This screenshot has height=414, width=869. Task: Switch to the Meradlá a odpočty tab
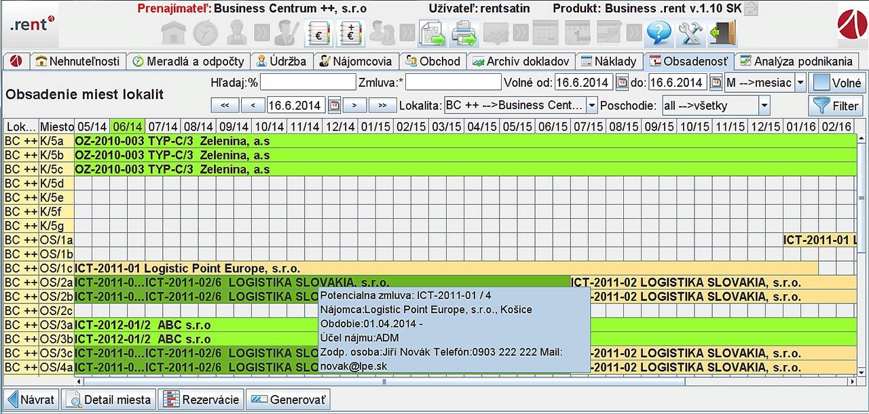tap(188, 61)
